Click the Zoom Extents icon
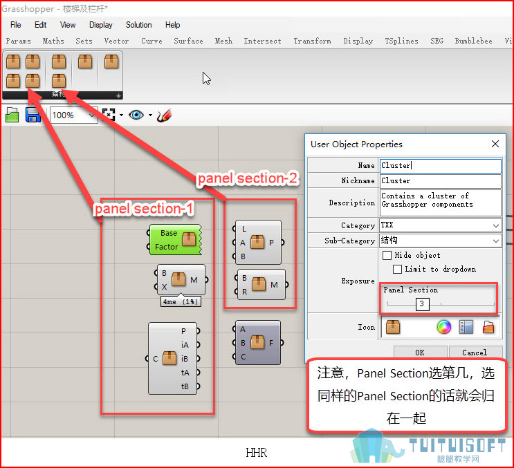 coord(109,115)
